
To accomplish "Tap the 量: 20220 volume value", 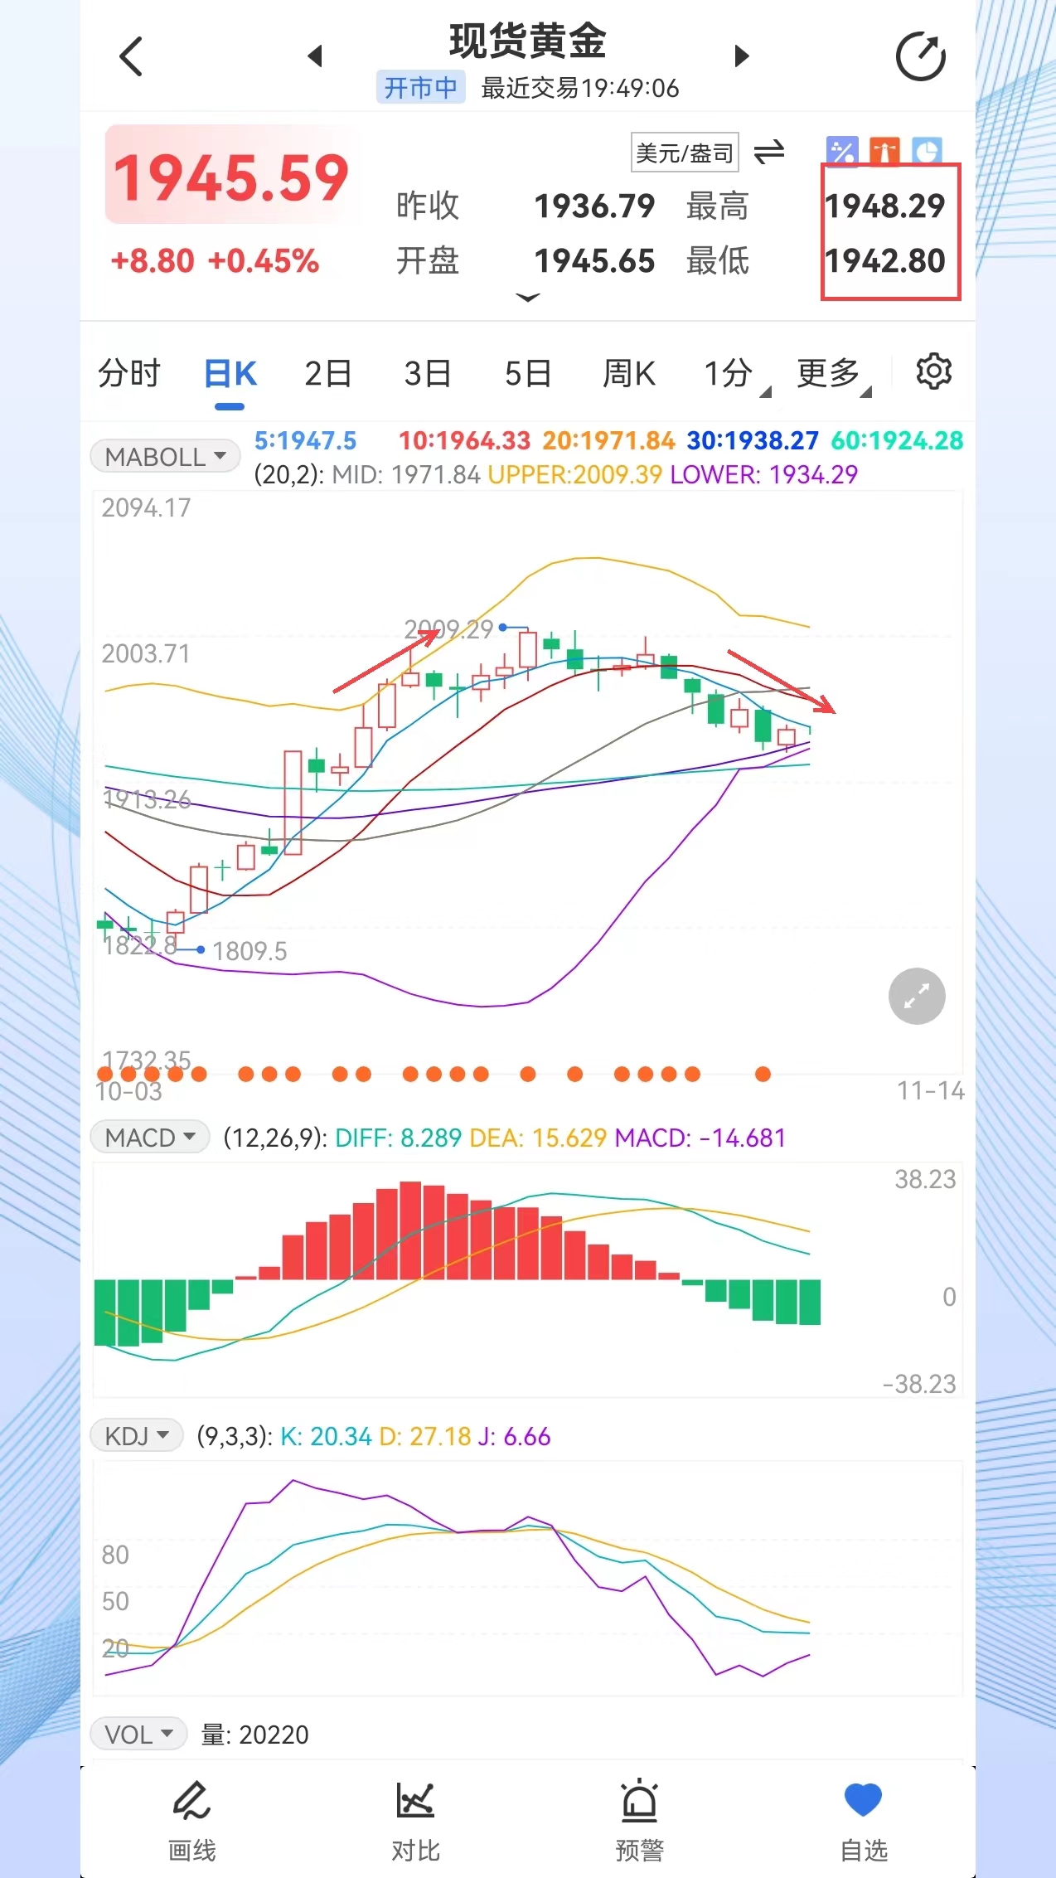I will pyautogui.click(x=254, y=1735).
